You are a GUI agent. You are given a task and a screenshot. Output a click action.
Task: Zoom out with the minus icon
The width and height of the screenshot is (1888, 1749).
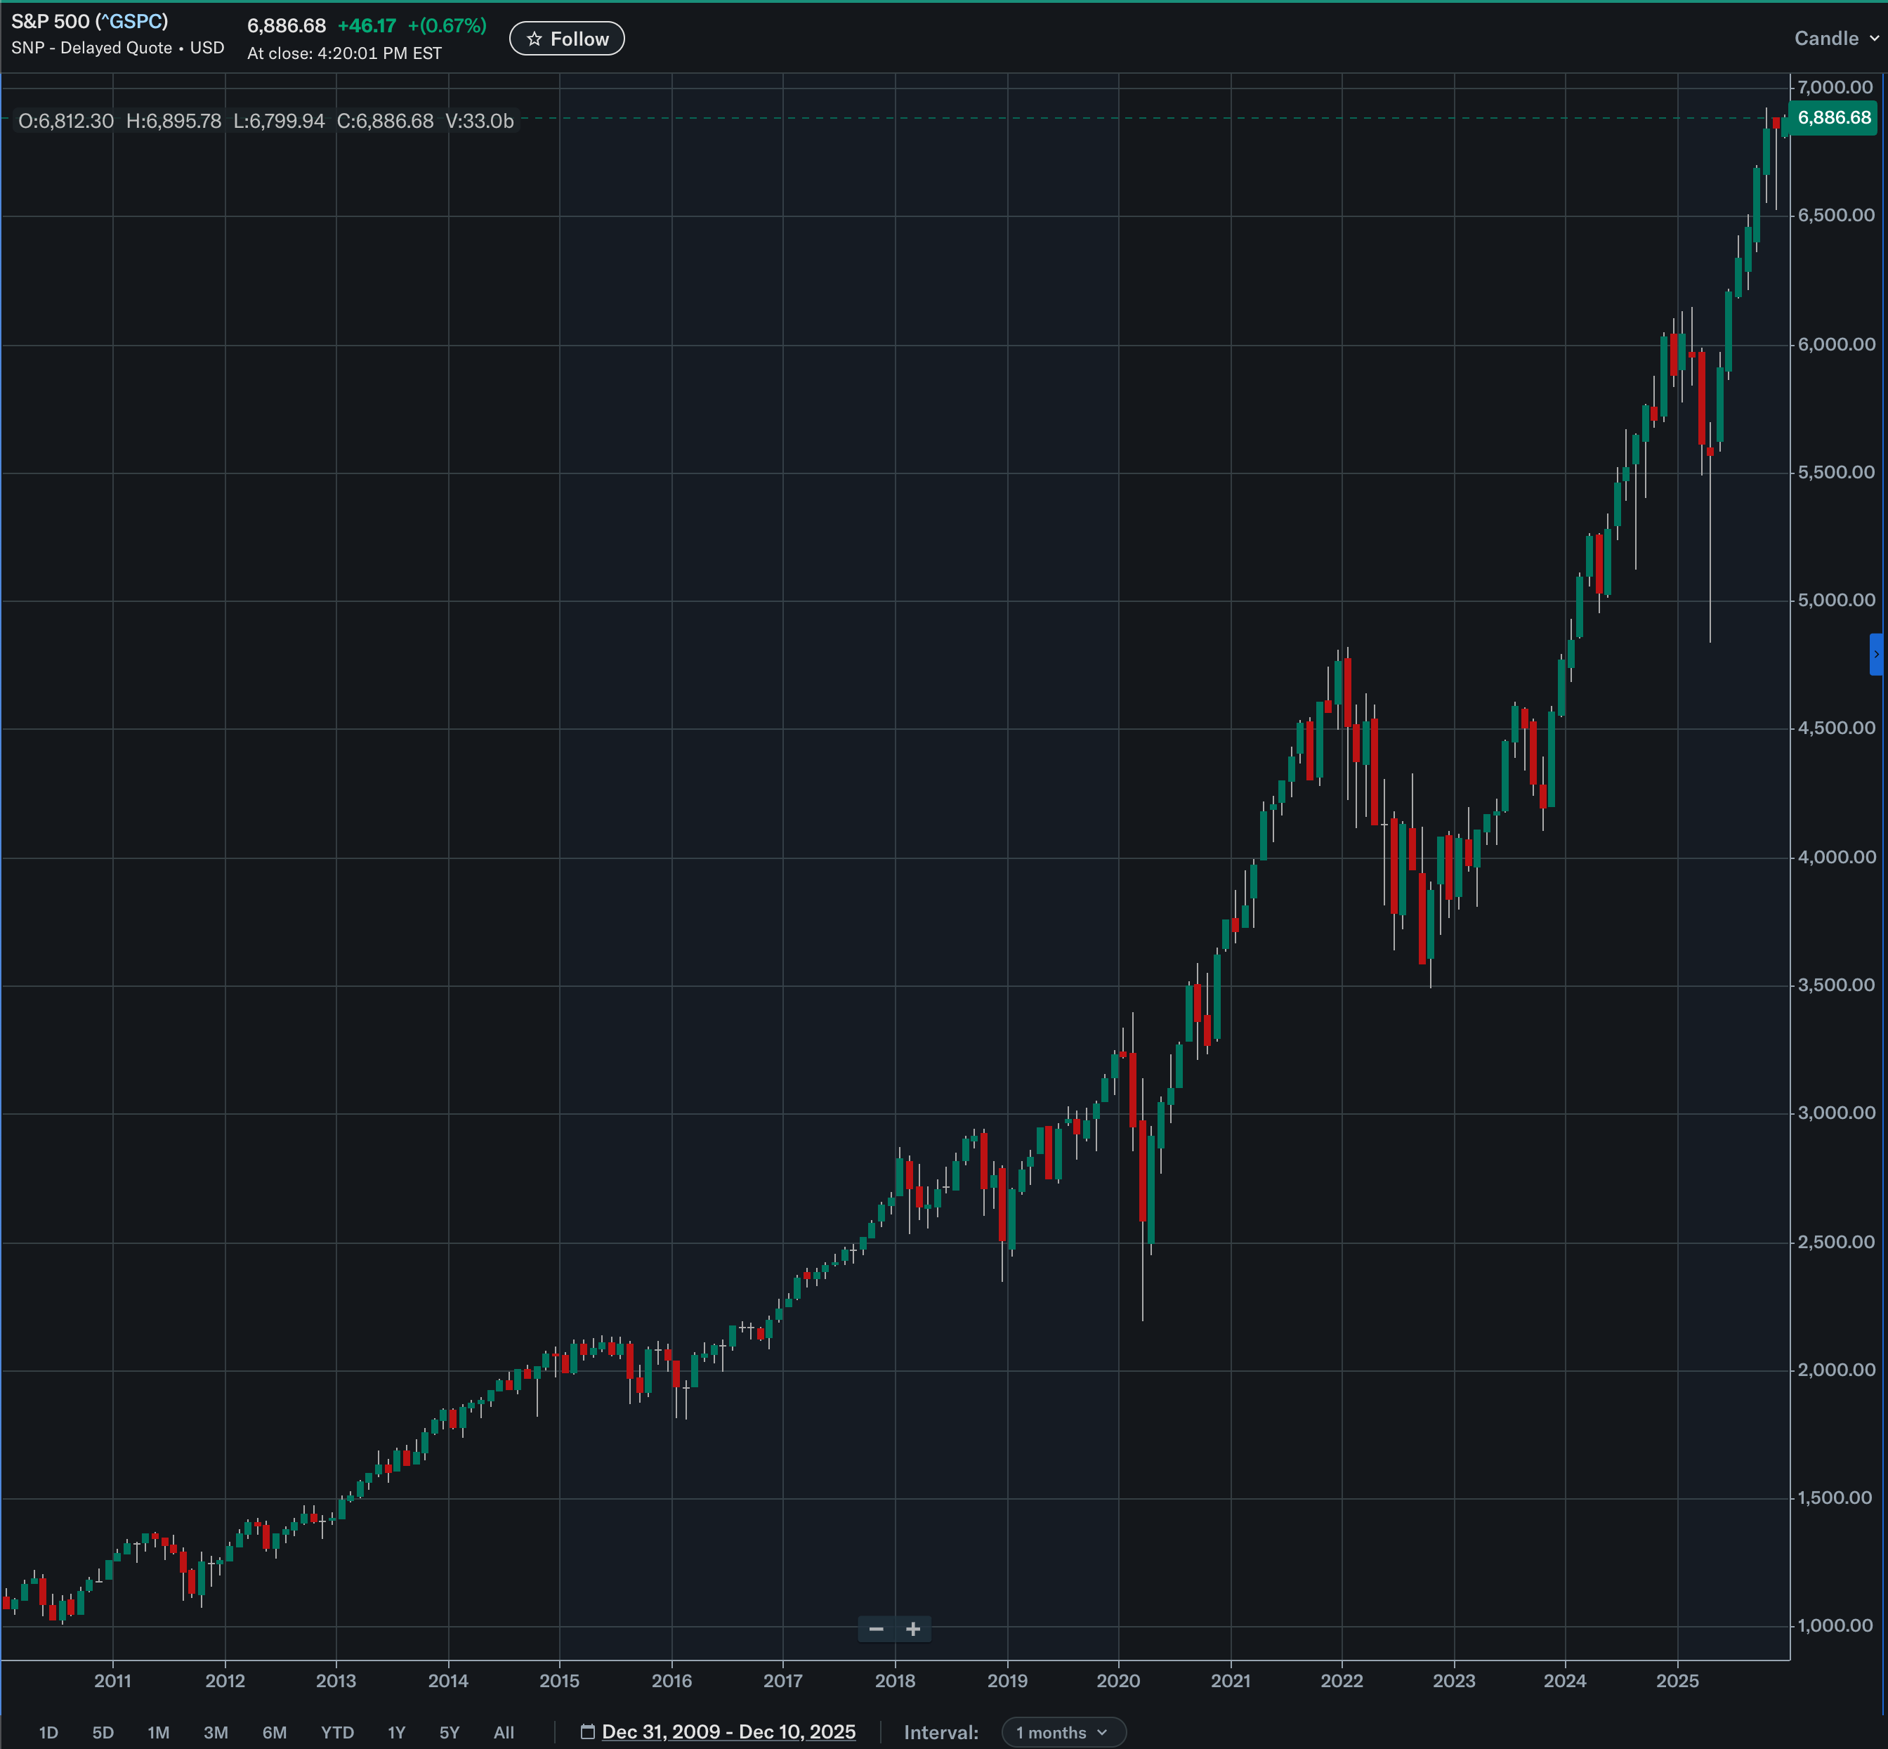pos(875,1629)
